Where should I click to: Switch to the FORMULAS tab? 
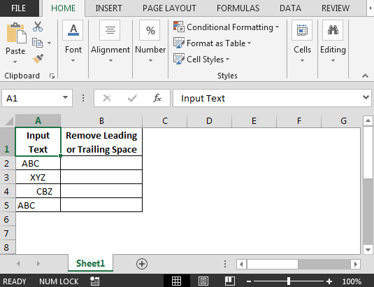point(238,8)
